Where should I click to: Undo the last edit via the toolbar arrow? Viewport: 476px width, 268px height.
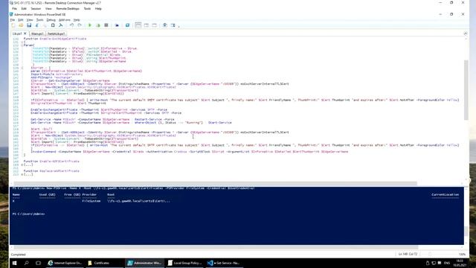[x=71, y=25]
